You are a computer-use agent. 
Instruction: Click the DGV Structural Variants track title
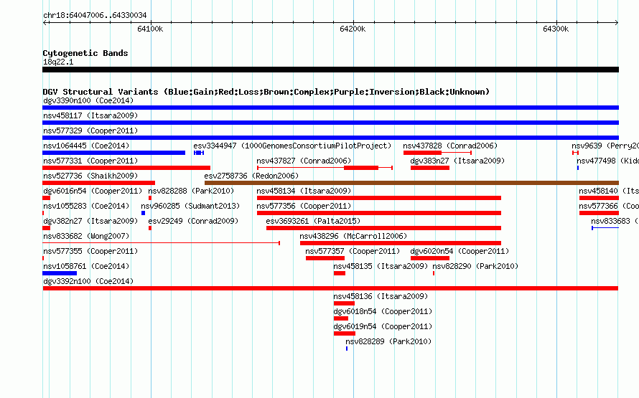pos(266,92)
